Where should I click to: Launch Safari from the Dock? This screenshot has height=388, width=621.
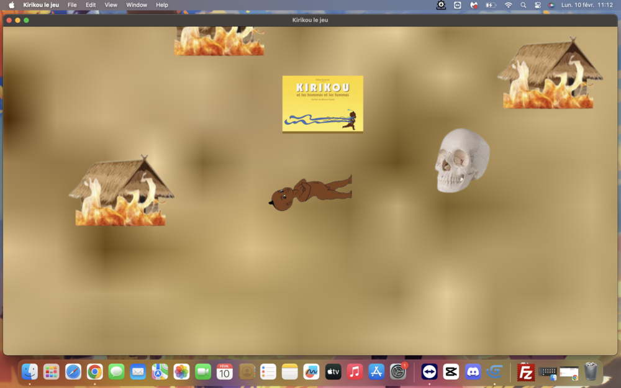[73, 372]
